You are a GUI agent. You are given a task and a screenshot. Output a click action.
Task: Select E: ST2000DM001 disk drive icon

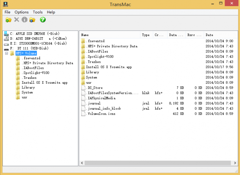6,44
